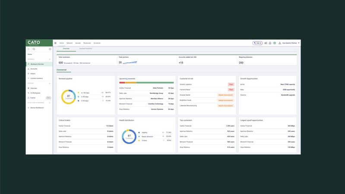Click the Total customers value 500
This screenshot has width=345, height=194.
(x=61, y=63)
